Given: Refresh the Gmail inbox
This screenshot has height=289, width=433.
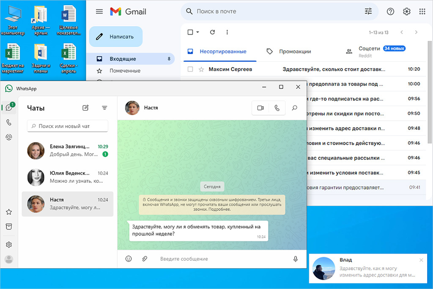Looking at the screenshot, I should pos(212,32).
